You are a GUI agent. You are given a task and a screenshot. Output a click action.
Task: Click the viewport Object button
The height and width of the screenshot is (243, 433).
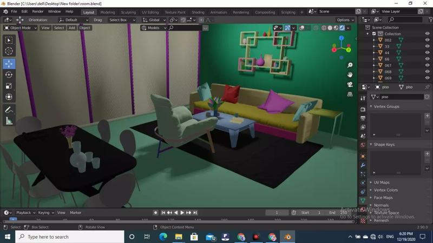pos(85,28)
